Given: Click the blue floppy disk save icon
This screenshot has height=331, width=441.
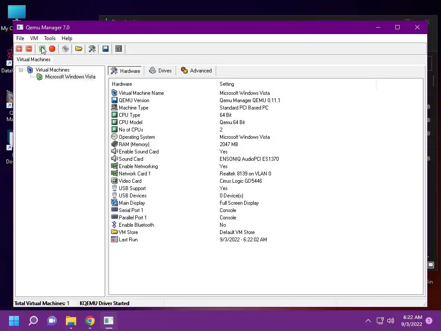Looking at the screenshot, I should coord(106,49).
